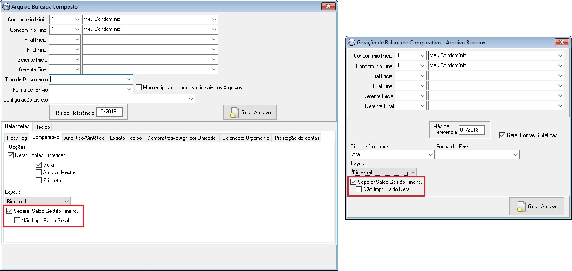Open the Analítico/Sintético tab
The width and height of the screenshot is (572, 271).
click(84, 138)
